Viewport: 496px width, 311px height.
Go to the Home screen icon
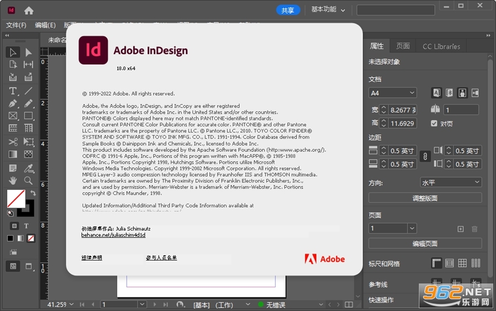(x=29, y=11)
